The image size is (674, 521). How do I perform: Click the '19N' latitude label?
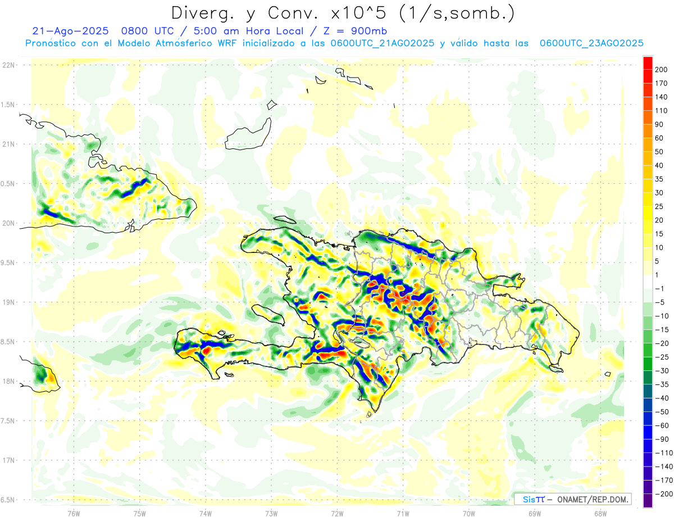click(x=8, y=302)
